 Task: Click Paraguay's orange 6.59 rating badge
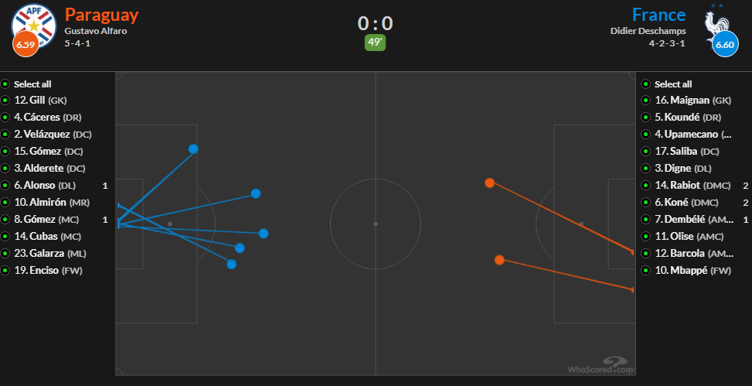26,44
